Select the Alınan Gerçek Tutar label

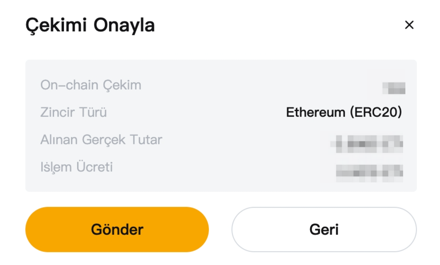(101, 140)
